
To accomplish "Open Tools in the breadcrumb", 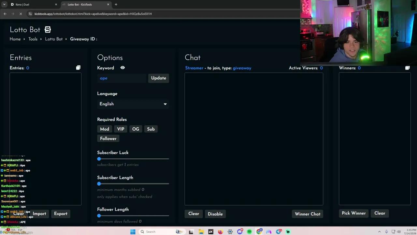I will [x=33, y=39].
